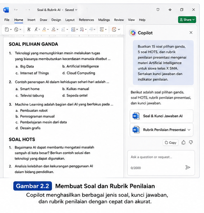Click the redo arrows in title bar

[x=28, y=10]
